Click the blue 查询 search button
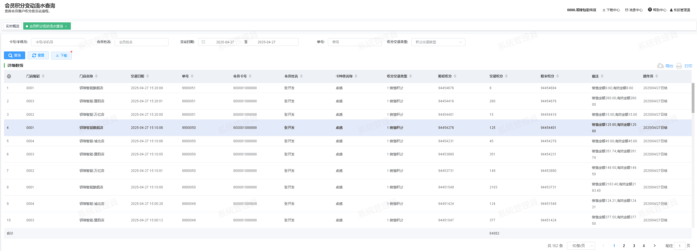697x251 pixels. [x=15, y=55]
